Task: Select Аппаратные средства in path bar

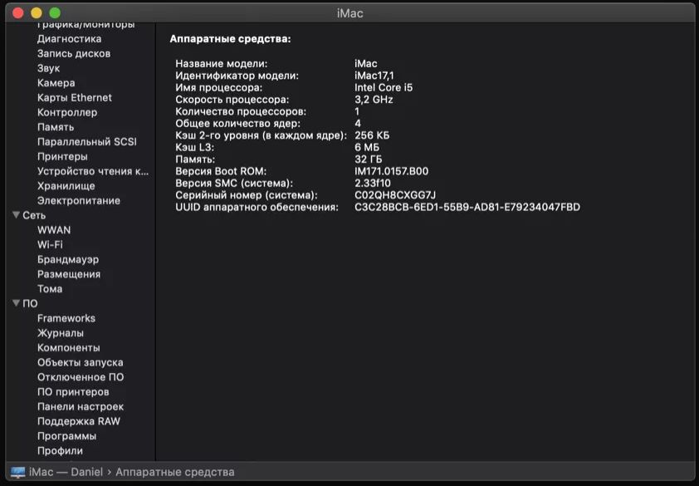Action: tap(174, 472)
